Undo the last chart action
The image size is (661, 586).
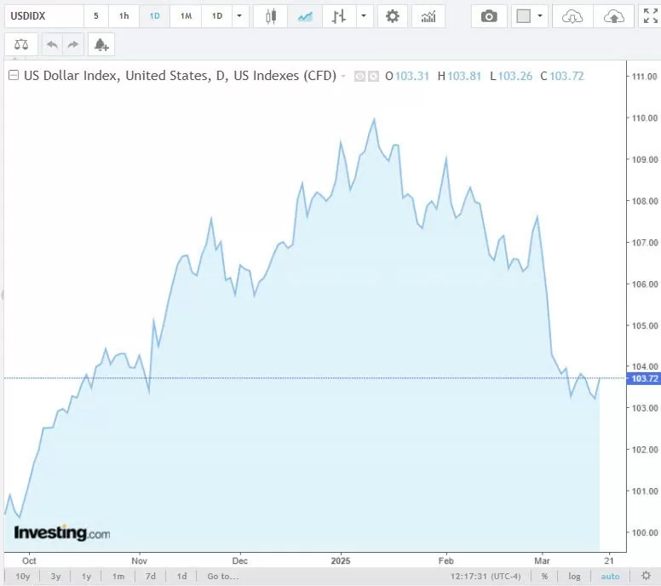tap(52, 44)
